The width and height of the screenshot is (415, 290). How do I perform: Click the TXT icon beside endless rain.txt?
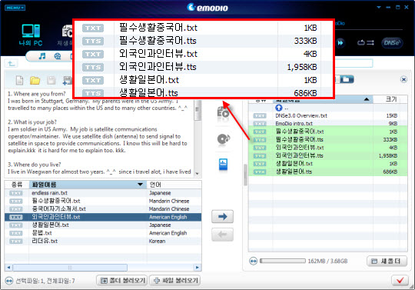click(x=16, y=193)
